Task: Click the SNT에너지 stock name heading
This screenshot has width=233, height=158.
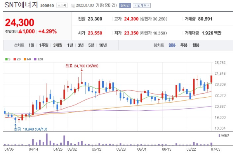Action: tap(21, 5)
